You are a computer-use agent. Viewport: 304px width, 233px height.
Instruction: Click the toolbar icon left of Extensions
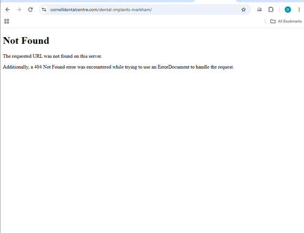pos(259,10)
